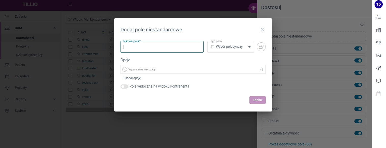
Task: Open the company building icon in right rail
Action: point(379,30)
